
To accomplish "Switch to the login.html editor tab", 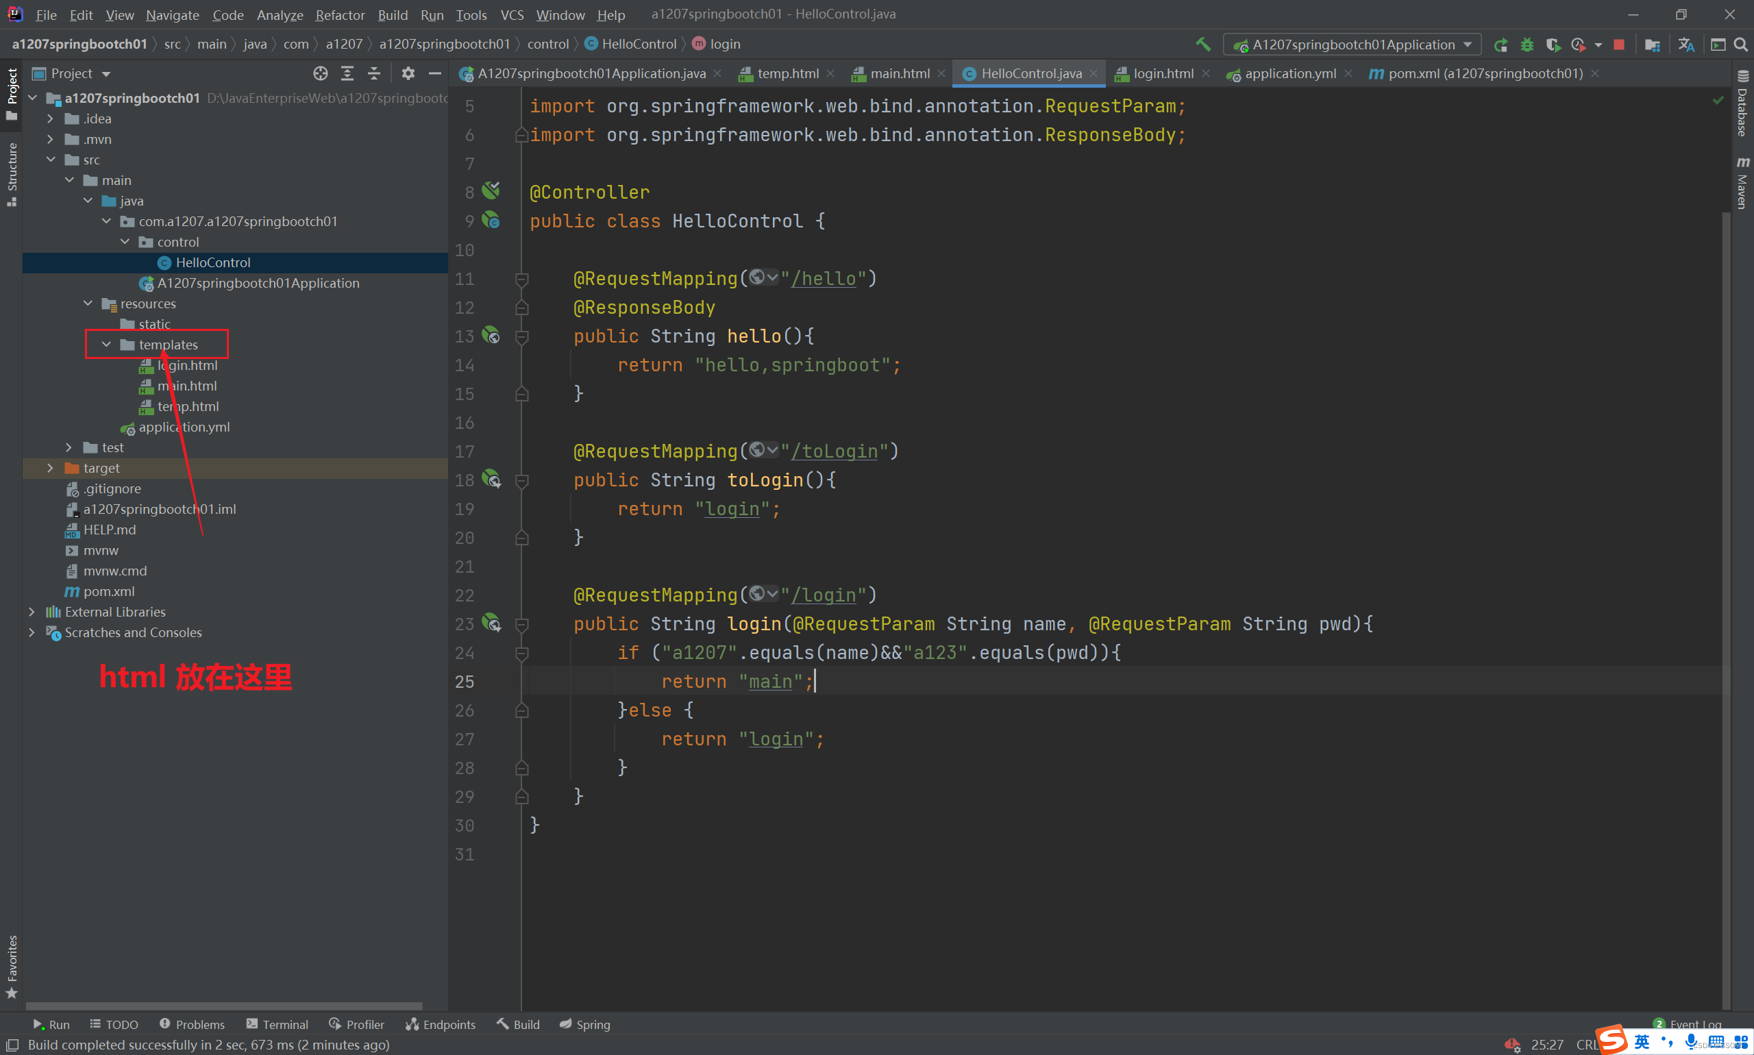I will [1162, 73].
